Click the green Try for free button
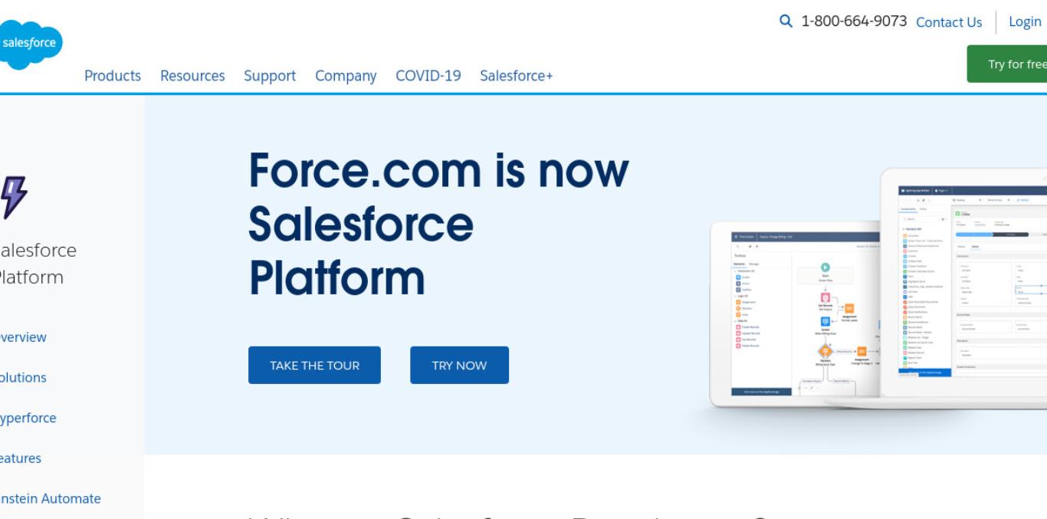This screenshot has width=1047, height=519. tap(1007, 64)
